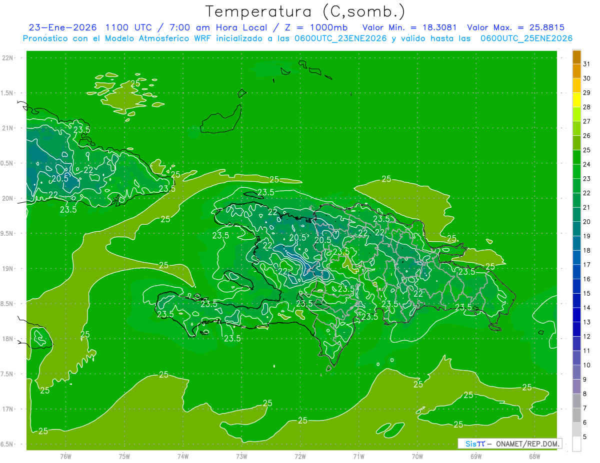Viewport: 600px width, 463px height.
Task: Click the colorbar label "15"
Action: pos(587,294)
